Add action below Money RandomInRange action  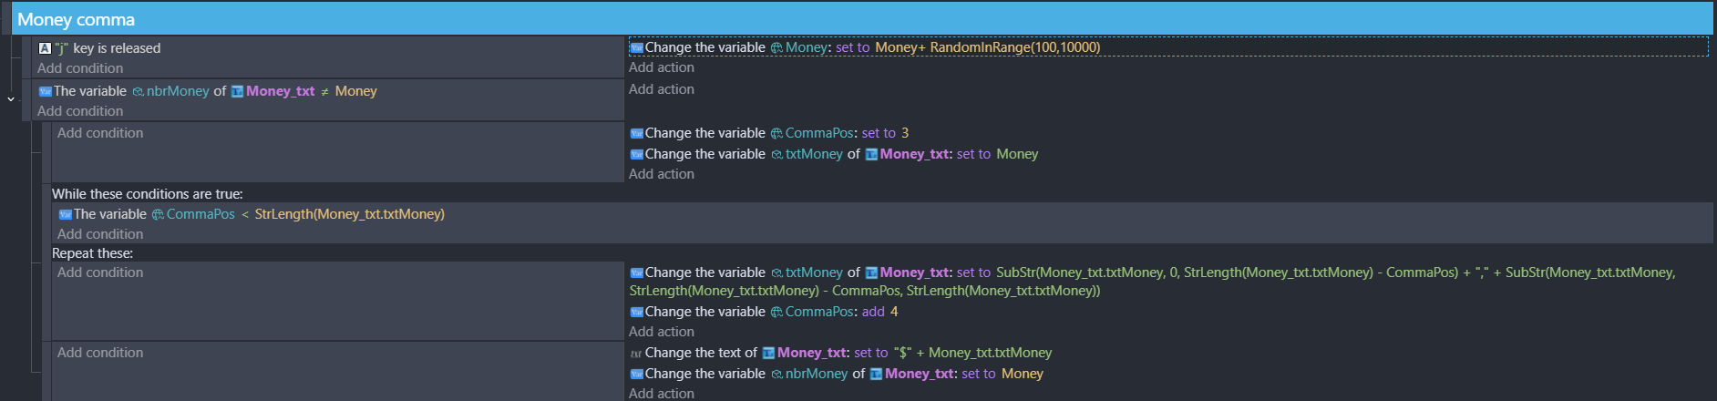662,67
